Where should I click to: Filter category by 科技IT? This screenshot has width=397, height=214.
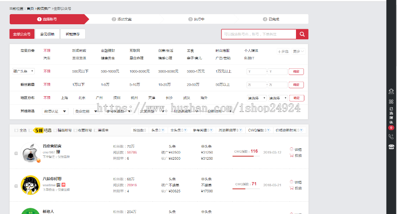(249, 58)
